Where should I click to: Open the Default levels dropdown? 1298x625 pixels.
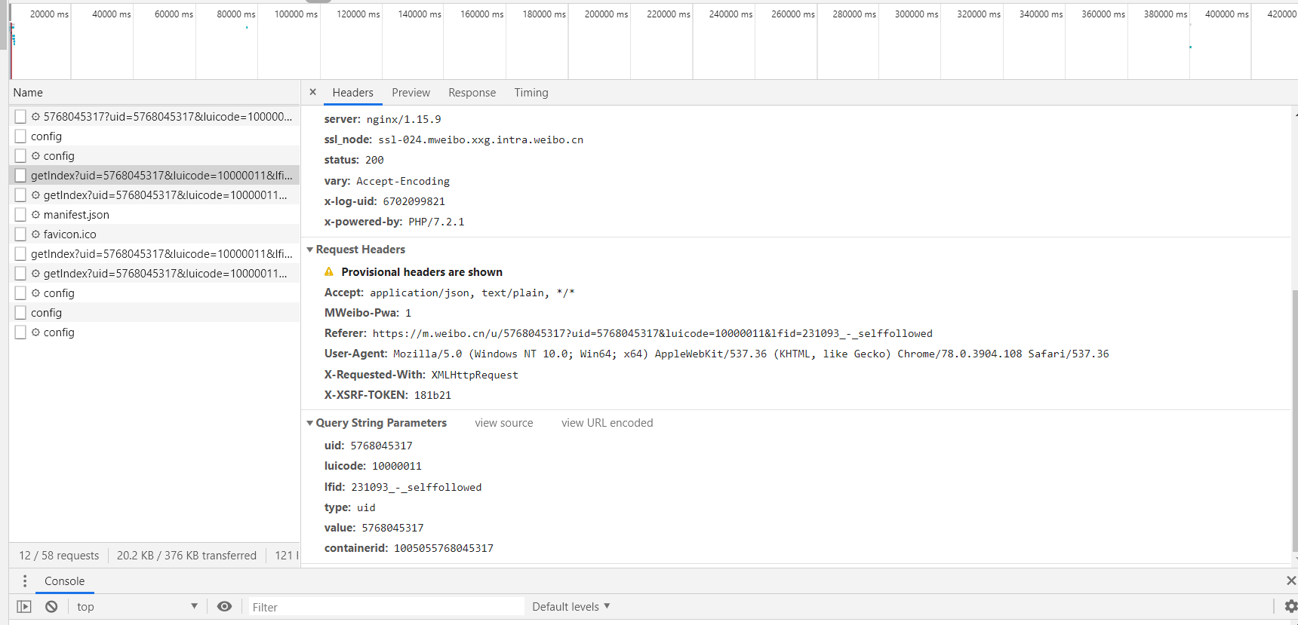(x=571, y=607)
